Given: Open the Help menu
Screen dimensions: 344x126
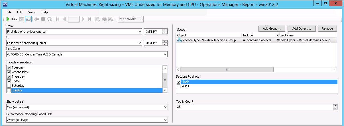Looking at the screenshot, I should tap(44, 12).
